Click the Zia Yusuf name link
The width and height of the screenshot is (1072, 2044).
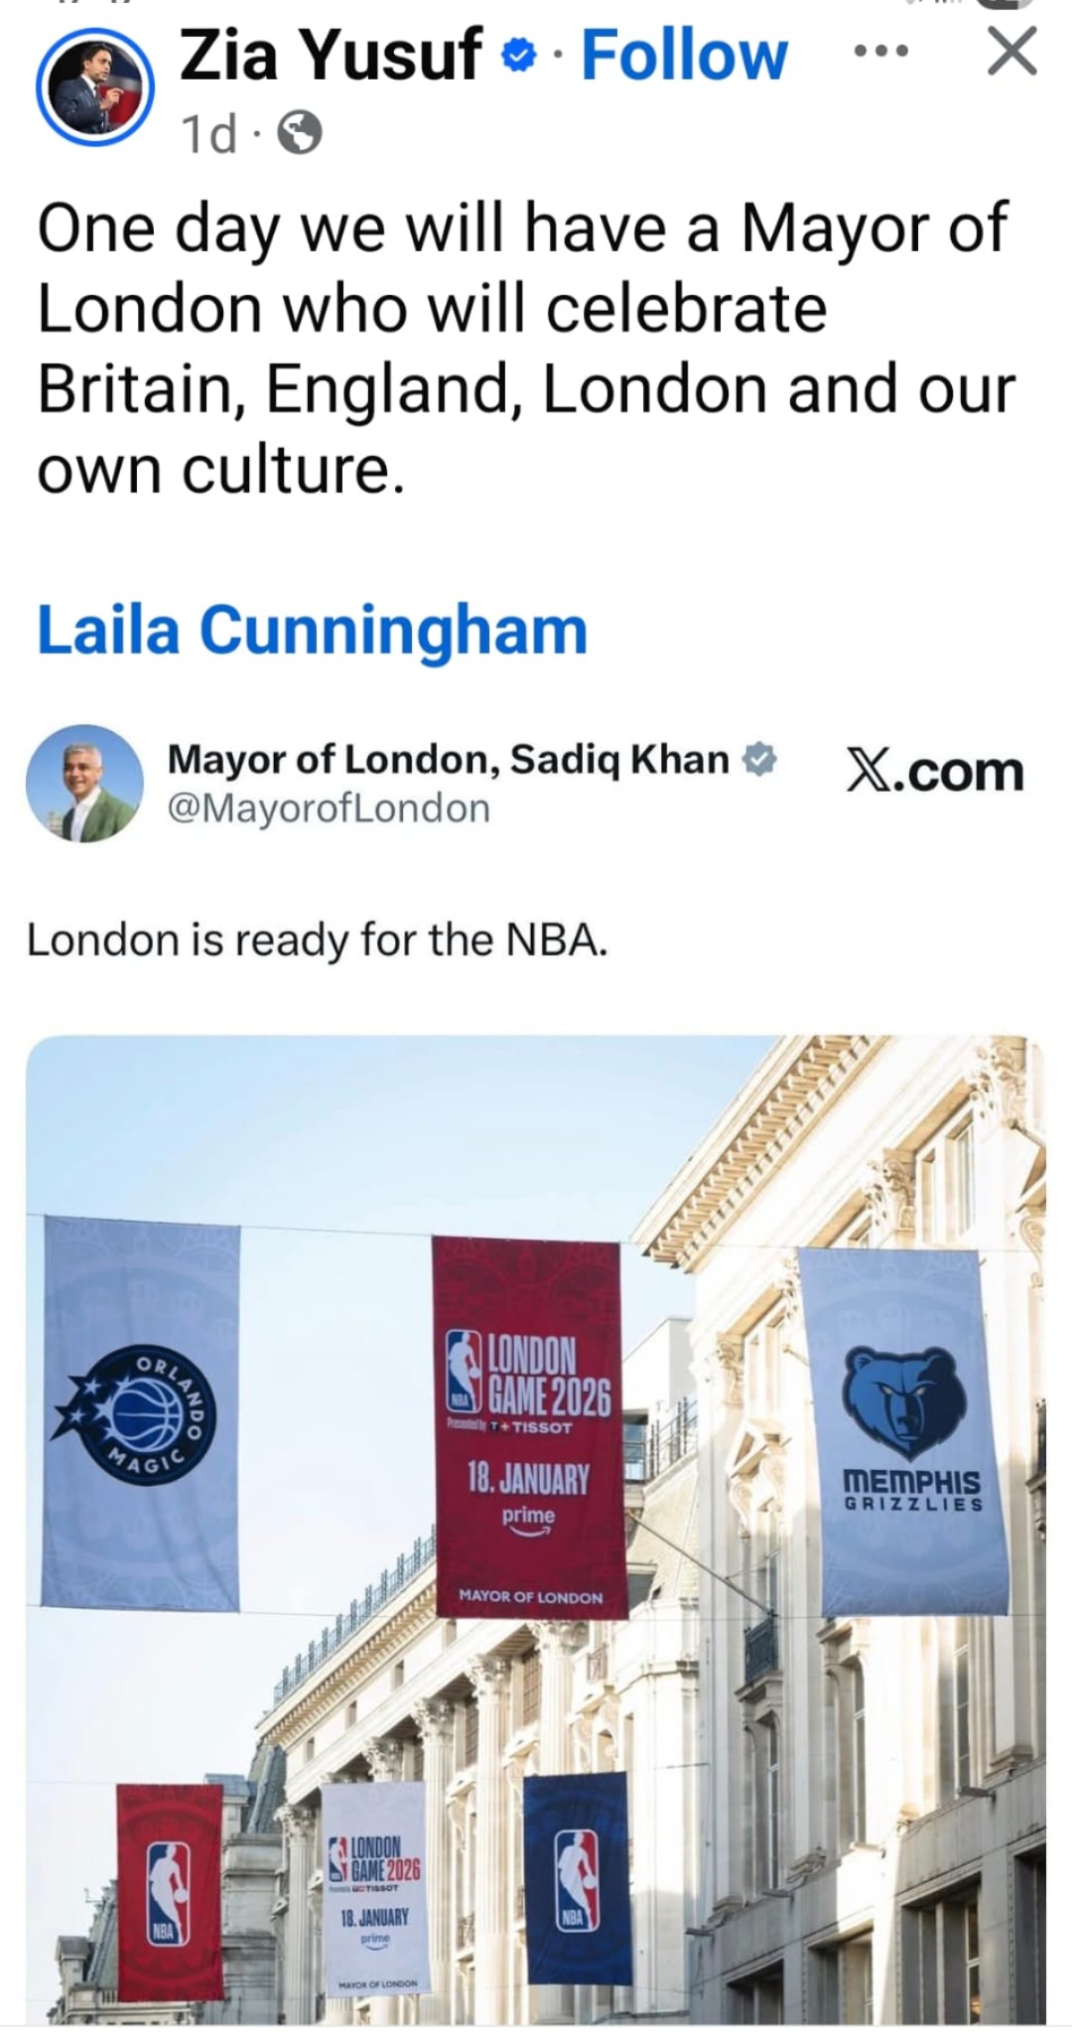point(332,55)
